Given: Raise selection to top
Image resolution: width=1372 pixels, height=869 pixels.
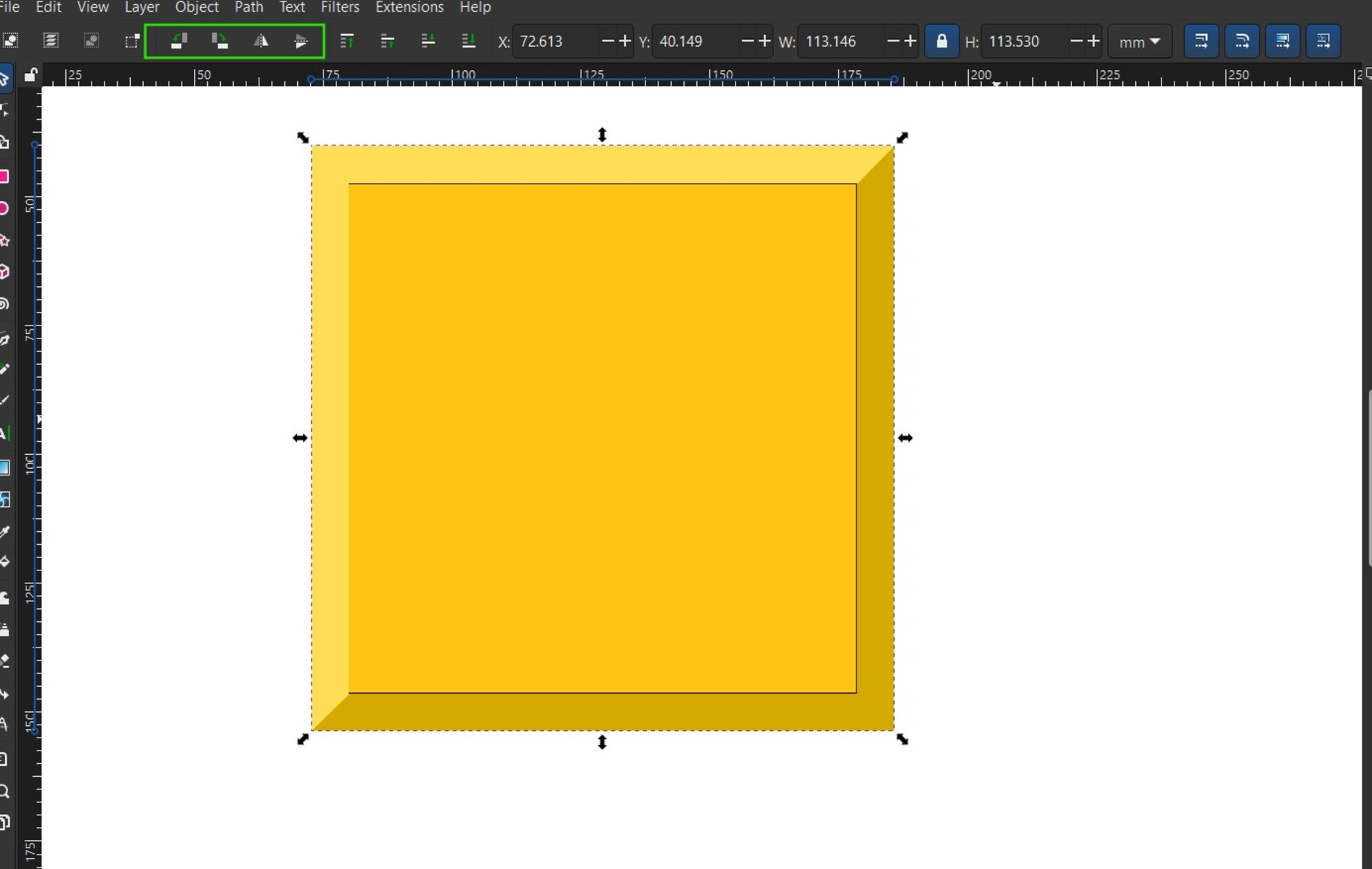Looking at the screenshot, I should 347,41.
